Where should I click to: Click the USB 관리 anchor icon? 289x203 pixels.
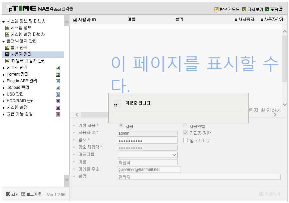click(x=58, y=95)
